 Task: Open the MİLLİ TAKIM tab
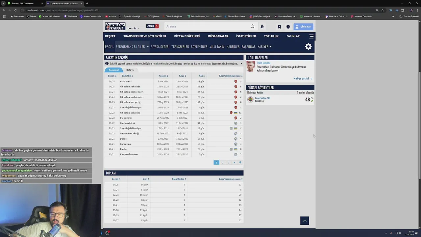(x=217, y=47)
